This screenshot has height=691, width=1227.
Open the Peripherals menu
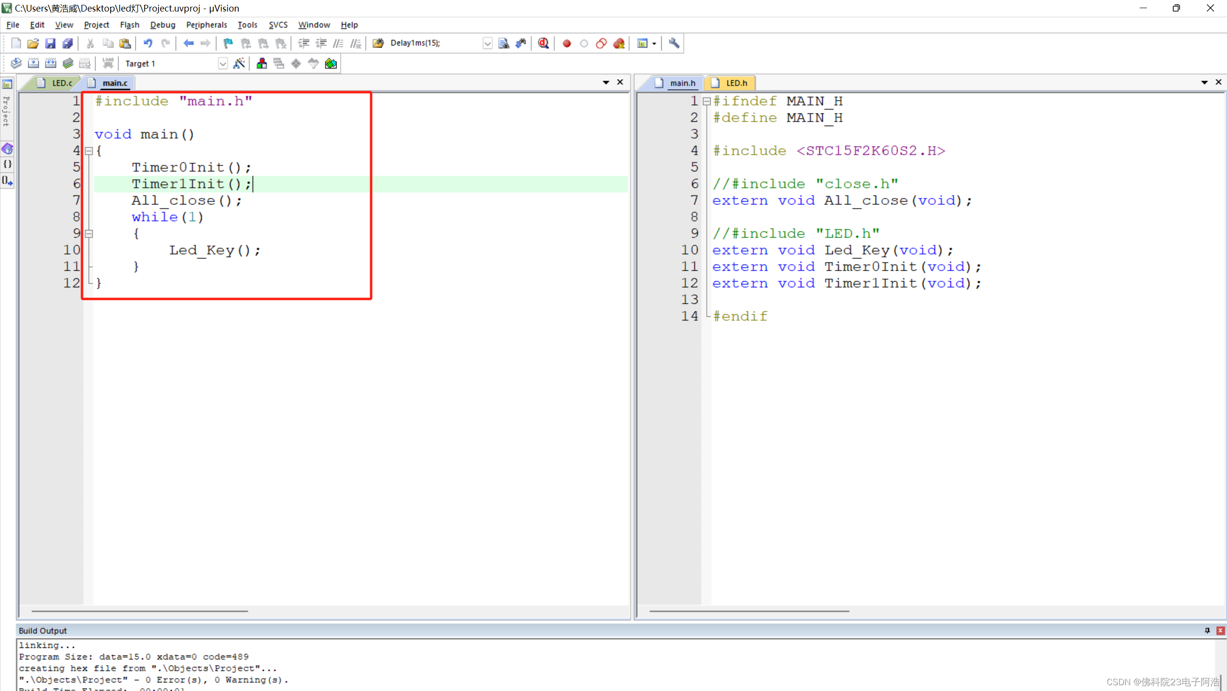tap(206, 24)
